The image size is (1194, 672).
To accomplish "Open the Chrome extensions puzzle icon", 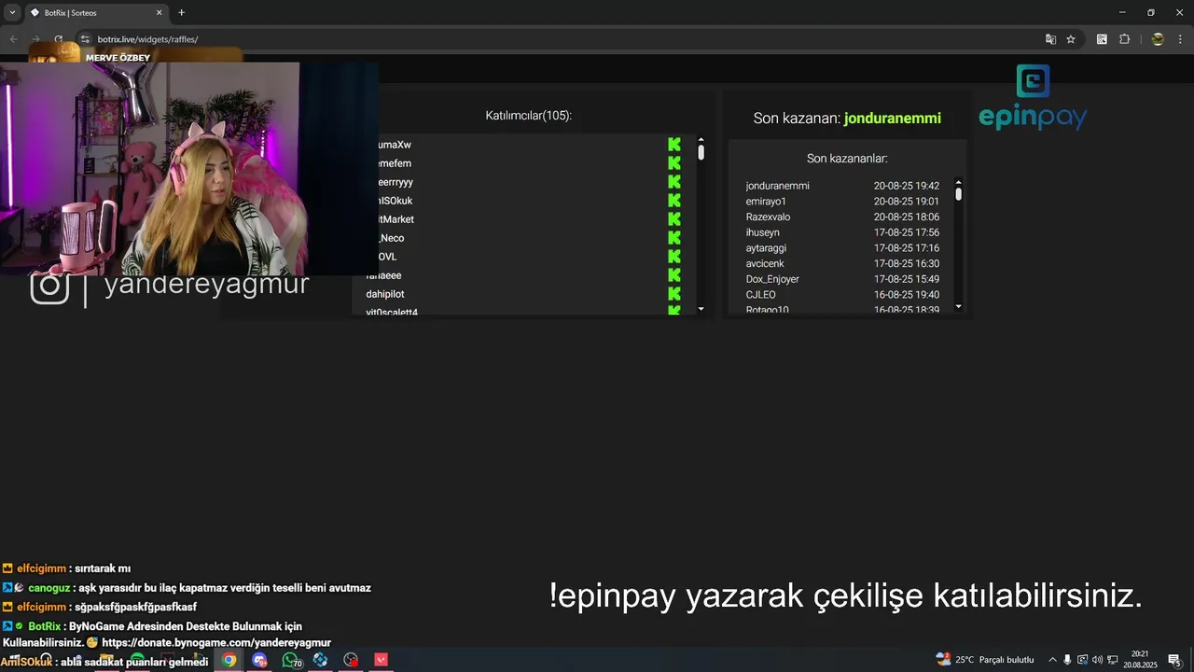I will click(x=1124, y=39).
